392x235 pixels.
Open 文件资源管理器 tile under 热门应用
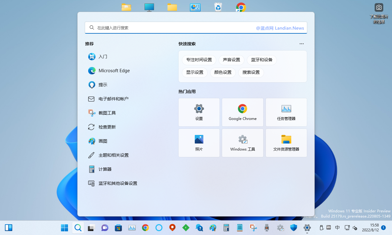point(286,143)
